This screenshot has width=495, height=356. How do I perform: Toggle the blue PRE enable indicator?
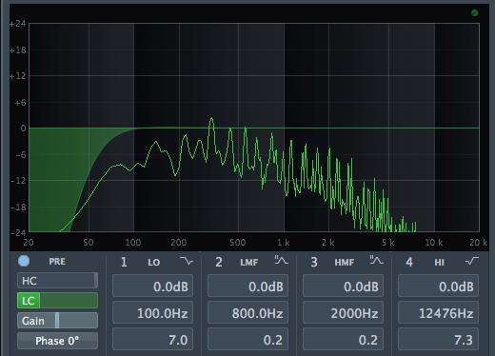24,261
